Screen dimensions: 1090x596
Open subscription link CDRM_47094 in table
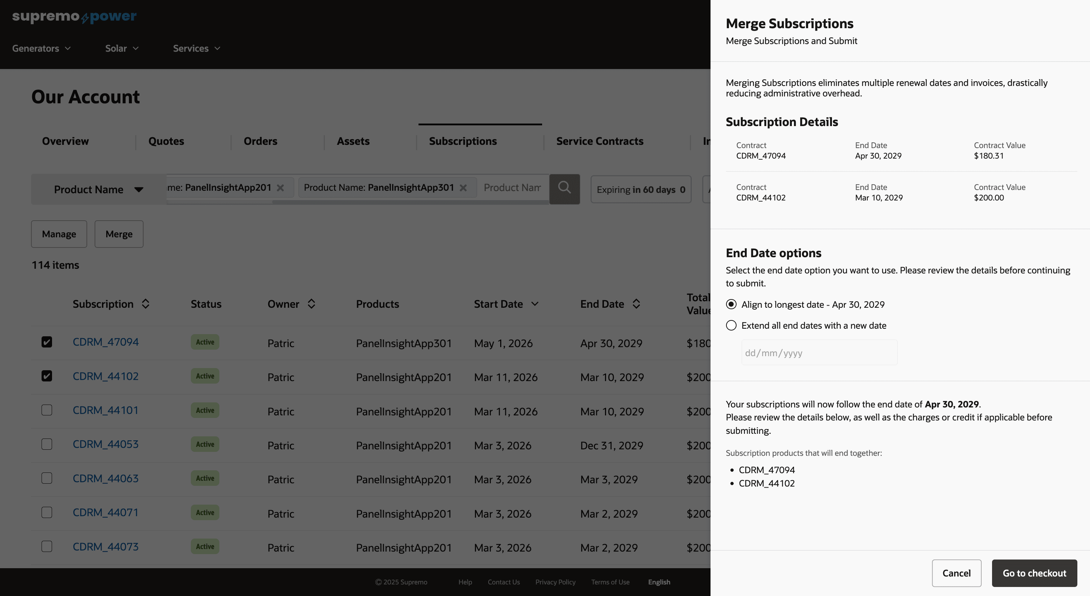tap(106, 342)
